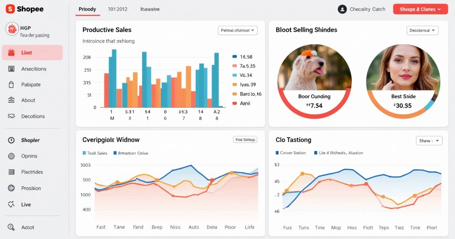
Task: Click the Shopee logo icon
Action: tap(10, 9)
